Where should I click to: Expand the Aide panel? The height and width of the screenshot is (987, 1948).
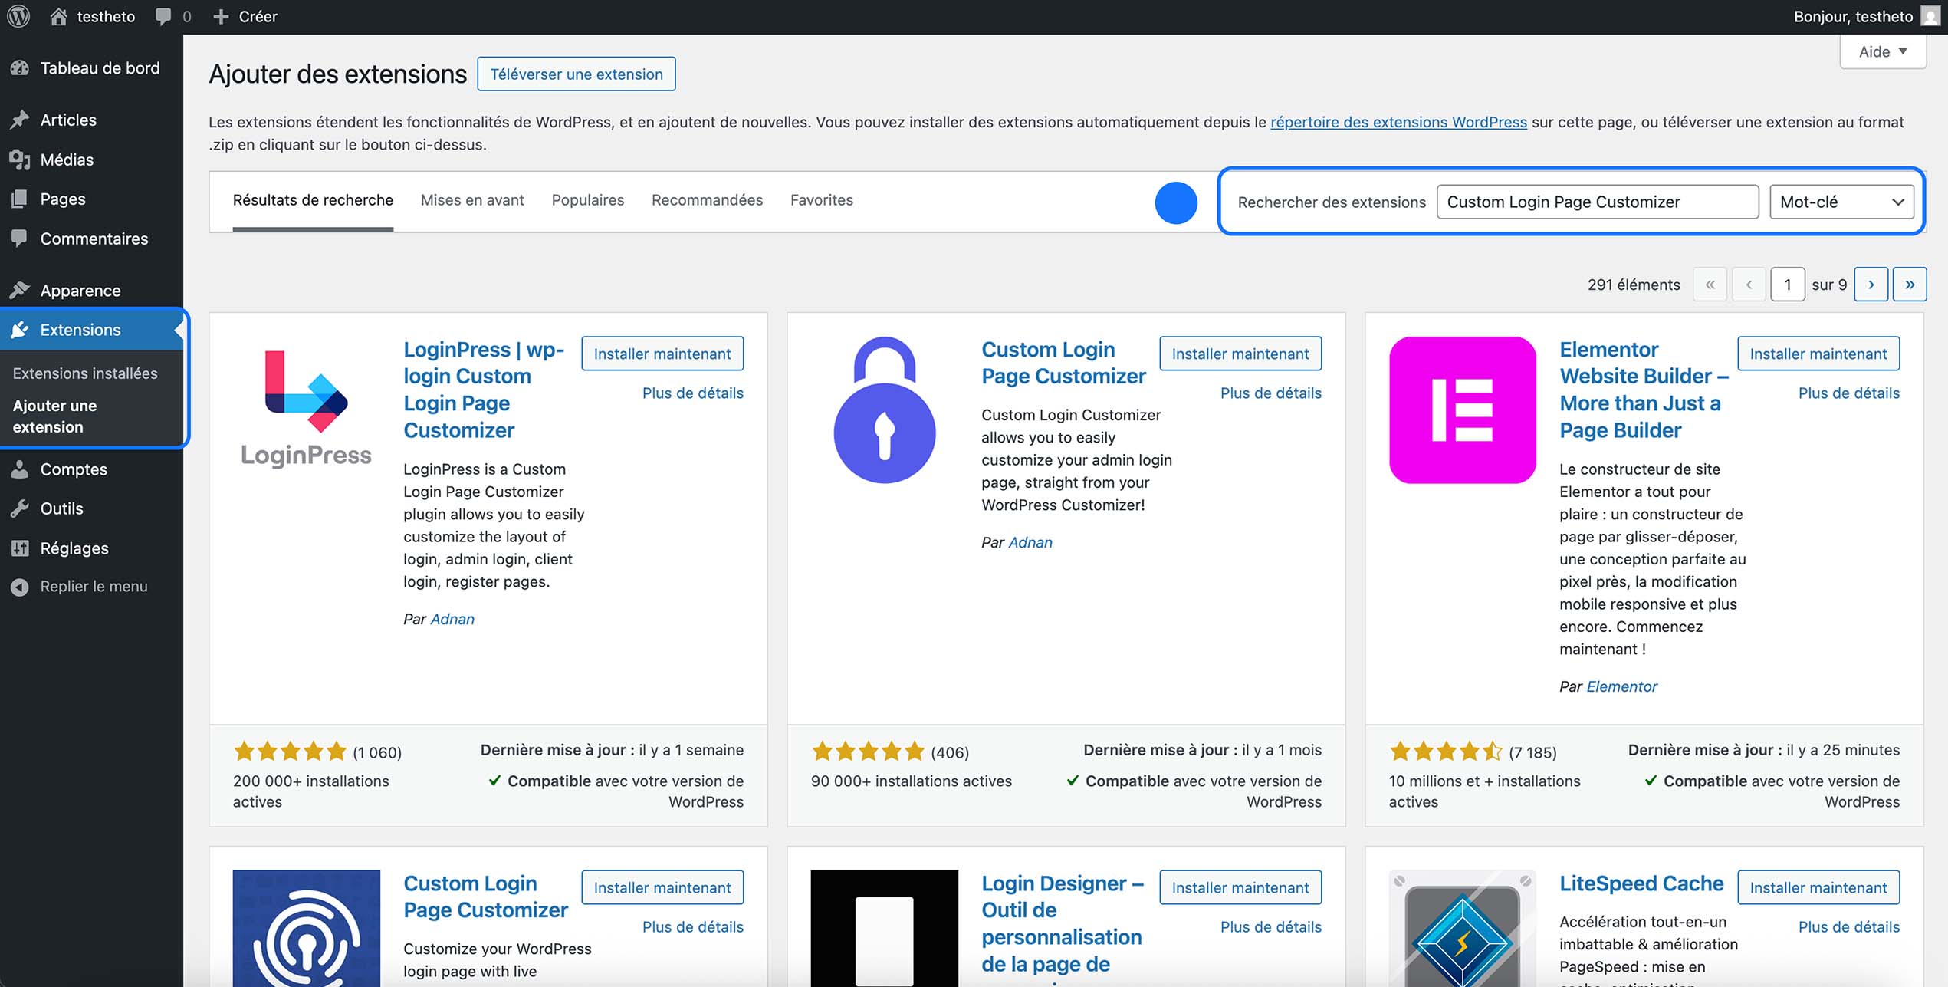[1883, 51]
